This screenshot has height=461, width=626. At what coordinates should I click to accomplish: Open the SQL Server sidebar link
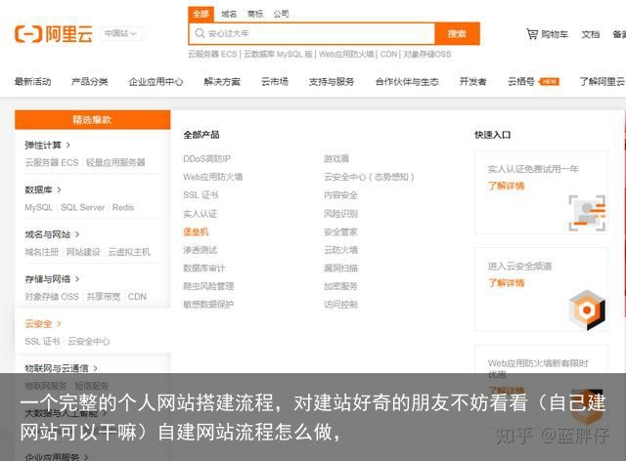[82, 207]
